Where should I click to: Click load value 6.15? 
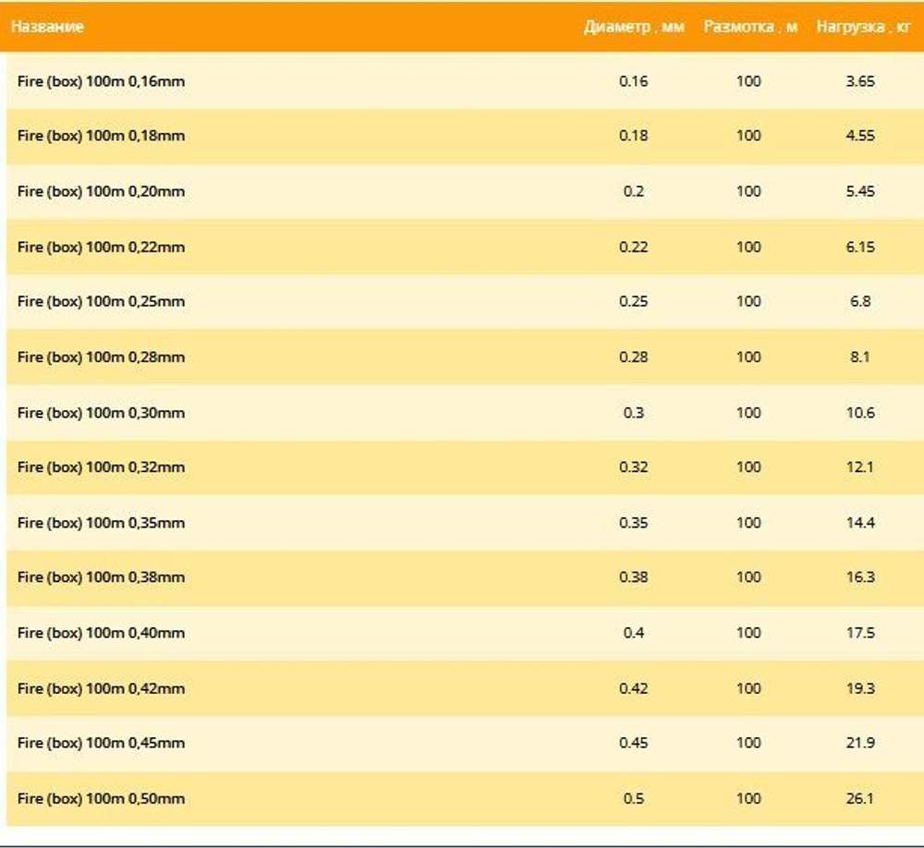(x=860, y=247)
